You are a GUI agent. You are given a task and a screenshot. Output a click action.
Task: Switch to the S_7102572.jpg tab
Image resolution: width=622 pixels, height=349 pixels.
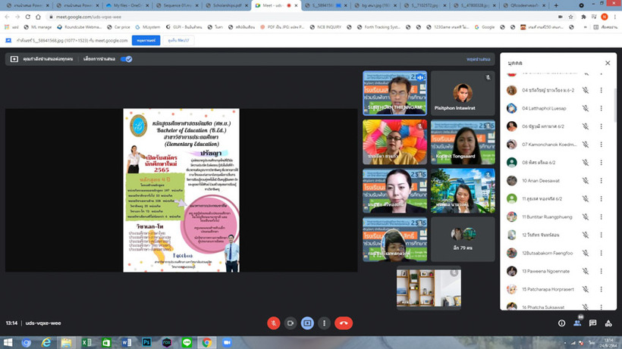pyautogui.click(x=424, y=5)
